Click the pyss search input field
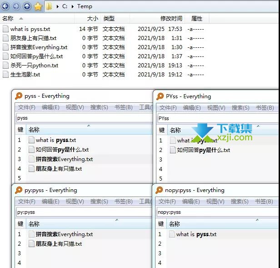The height and width of the screenshot is (268, 280). coord(84,118)
